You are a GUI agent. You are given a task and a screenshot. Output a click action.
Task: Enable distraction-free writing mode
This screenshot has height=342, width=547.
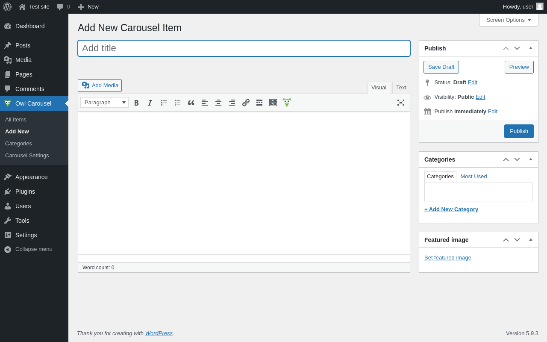[x=401, y=103]
